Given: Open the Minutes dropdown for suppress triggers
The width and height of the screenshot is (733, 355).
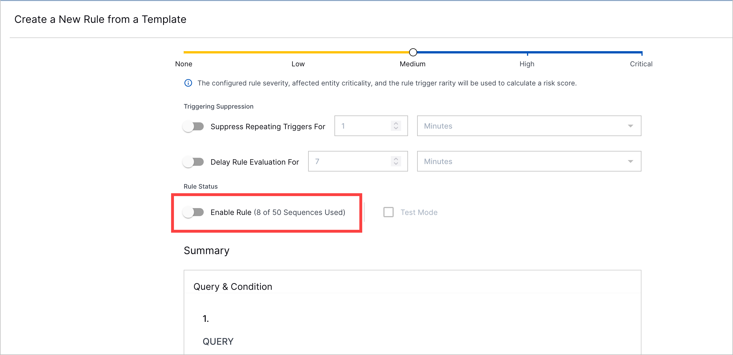Looking at the screenshot, I should click(529, 126).
